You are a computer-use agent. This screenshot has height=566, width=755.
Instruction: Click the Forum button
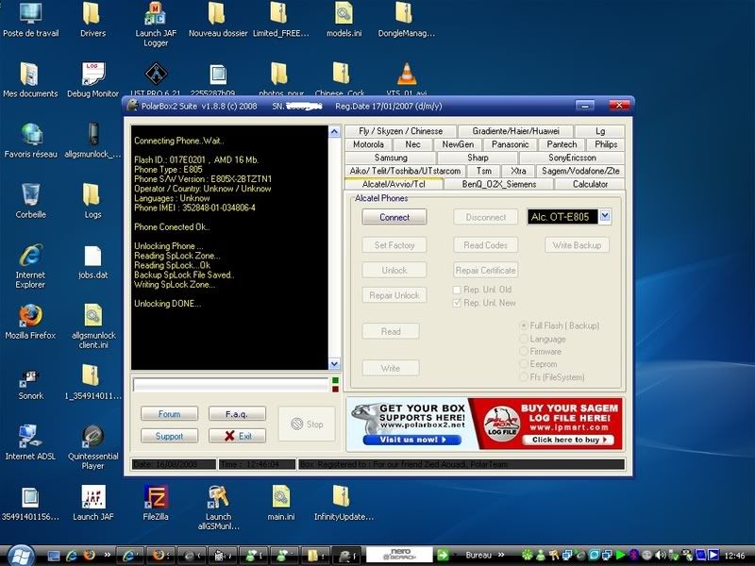coord(170,414)
